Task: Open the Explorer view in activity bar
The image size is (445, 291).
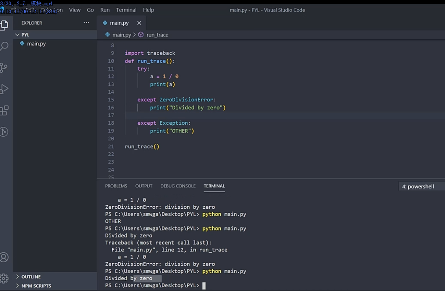Action: 4,25
